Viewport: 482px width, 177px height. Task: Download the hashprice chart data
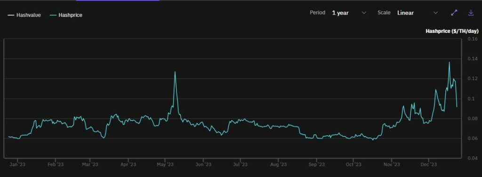point(471,13)
